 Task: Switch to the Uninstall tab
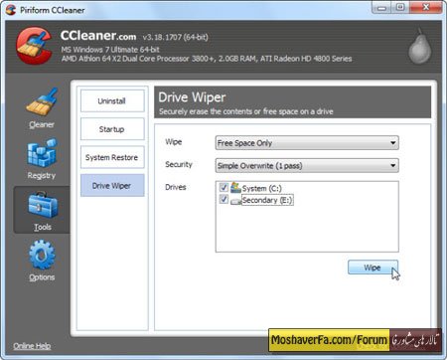[x=112, y=100]
